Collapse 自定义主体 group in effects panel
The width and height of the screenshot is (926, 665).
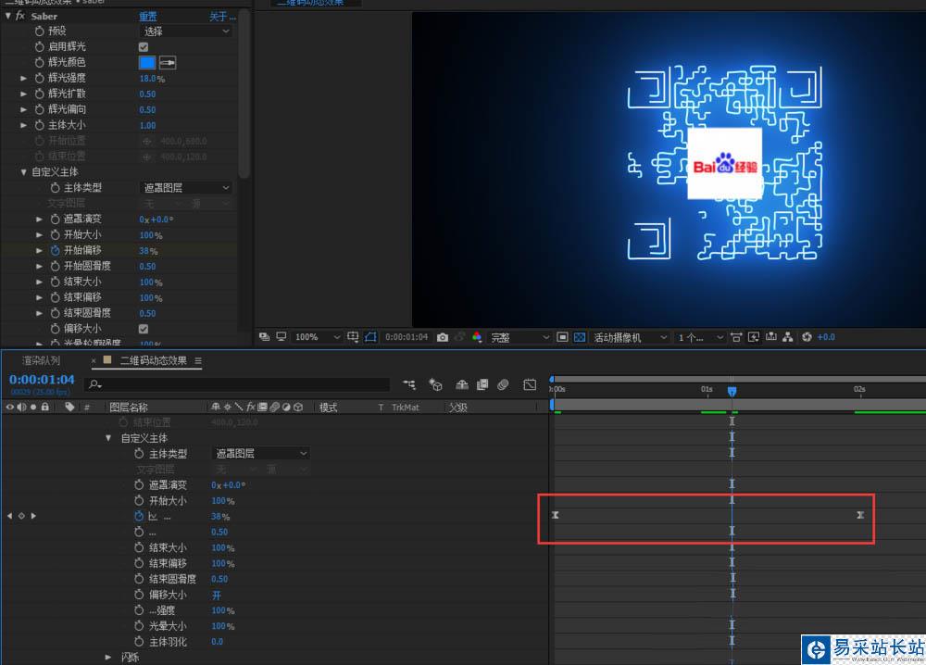[24, 172]
